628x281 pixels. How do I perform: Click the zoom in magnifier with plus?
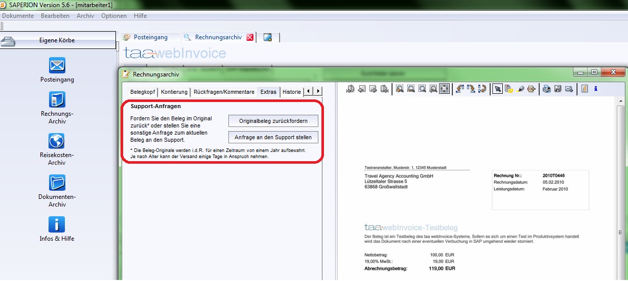tap(400, 89)
